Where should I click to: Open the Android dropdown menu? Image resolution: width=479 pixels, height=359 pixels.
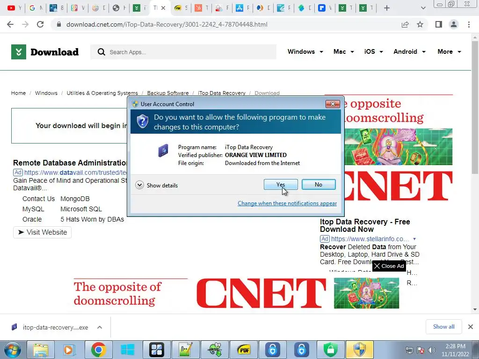click(409, 51)
